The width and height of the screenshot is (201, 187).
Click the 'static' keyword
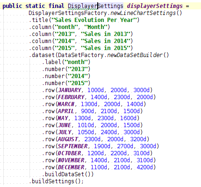click(35, 6)
